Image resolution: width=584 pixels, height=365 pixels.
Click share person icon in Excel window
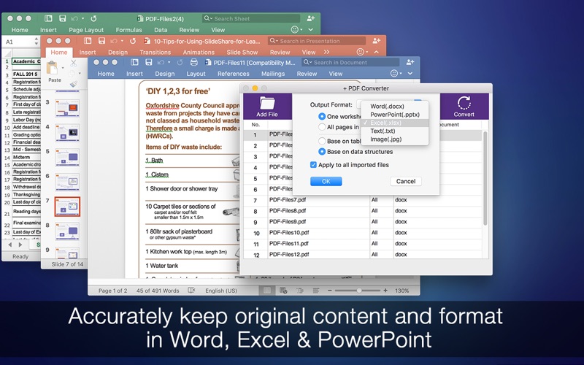pos(311,18)
